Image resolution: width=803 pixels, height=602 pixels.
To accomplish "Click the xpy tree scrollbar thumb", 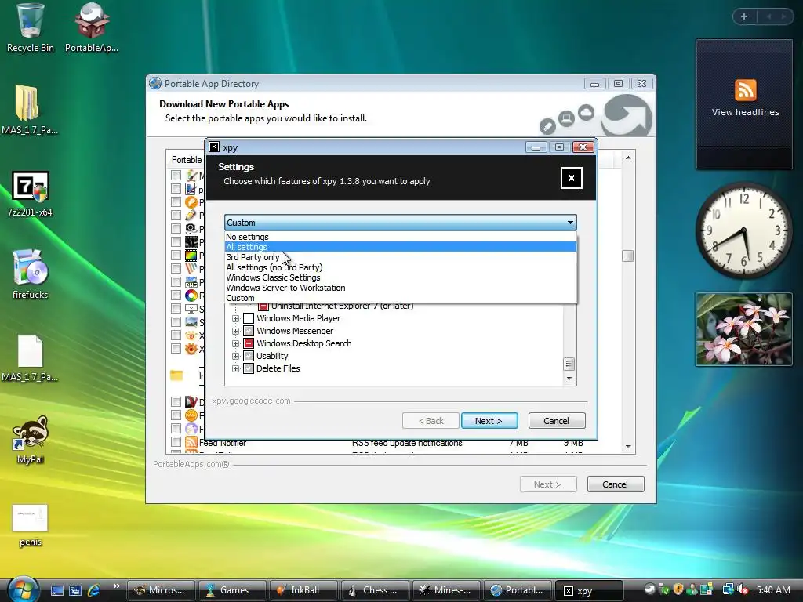I will coord(569,364).
